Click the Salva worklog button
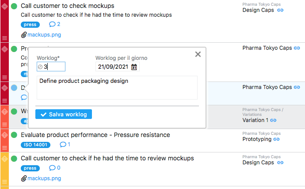Screen dimensions: 305x189 pyautogui.click(x=64, y=115)
